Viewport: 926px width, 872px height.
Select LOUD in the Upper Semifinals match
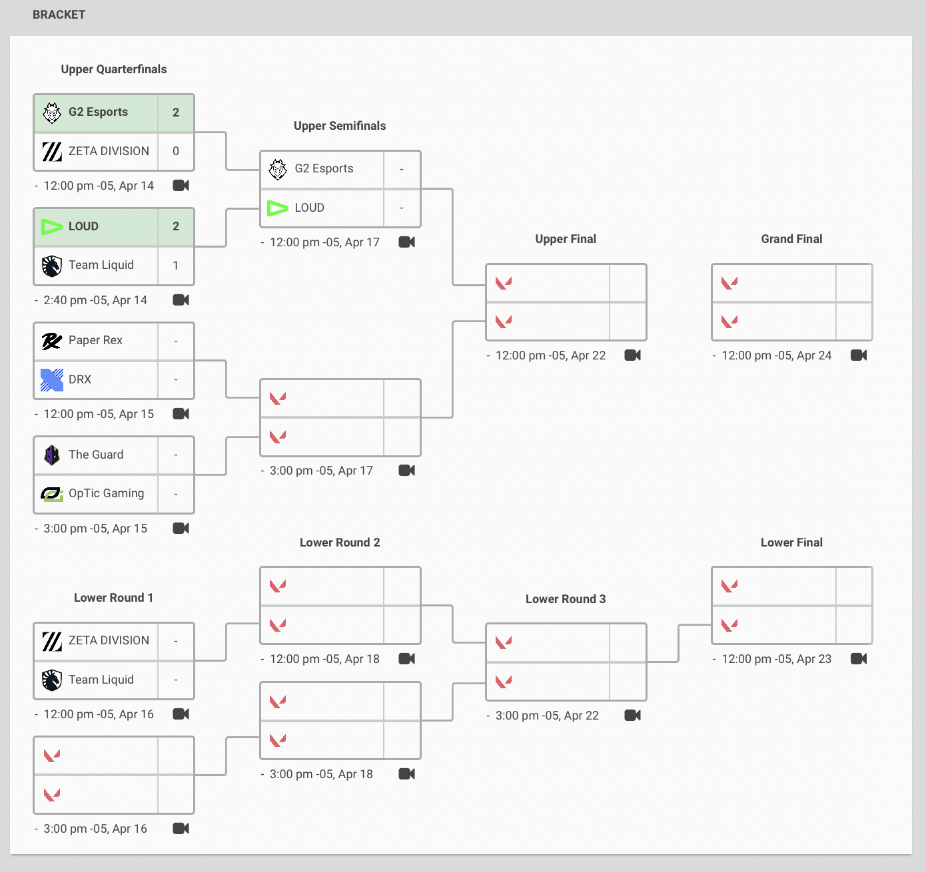pos(309,208)
